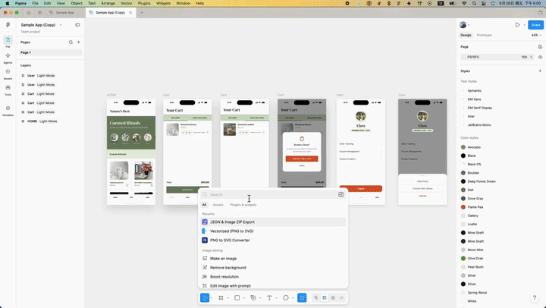Image resolution: width=546 pixels, height=308 pixels.
Task: Open the Apple menu
Action: tap(8, 3)
